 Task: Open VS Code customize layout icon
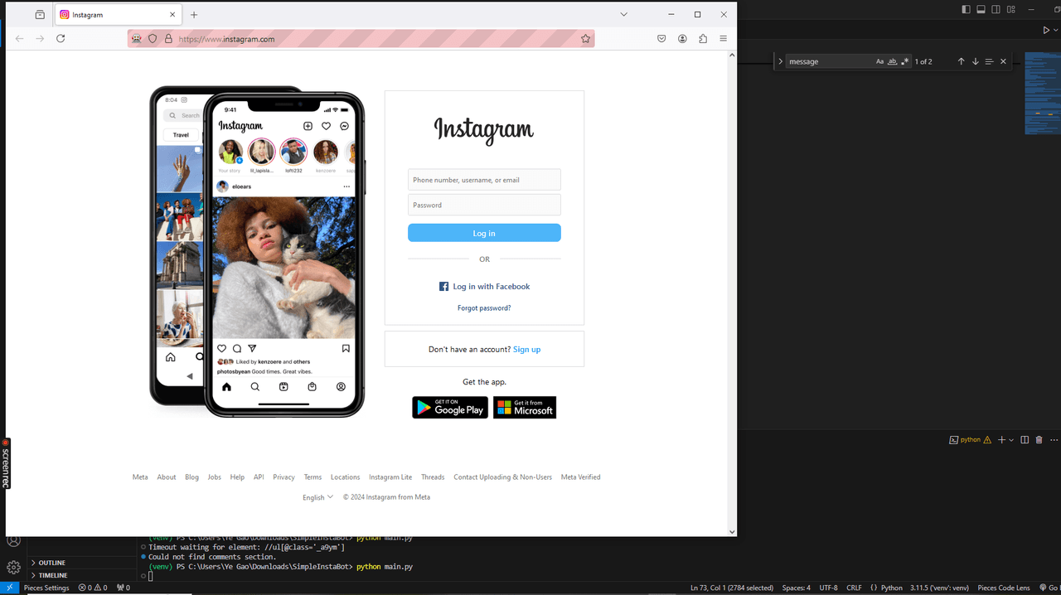tap(1010, 9)
